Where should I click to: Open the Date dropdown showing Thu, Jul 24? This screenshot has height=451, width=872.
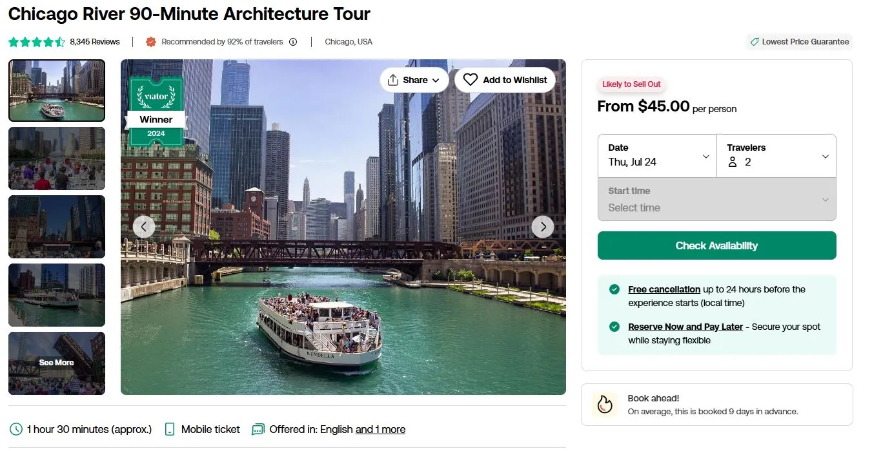657,156
